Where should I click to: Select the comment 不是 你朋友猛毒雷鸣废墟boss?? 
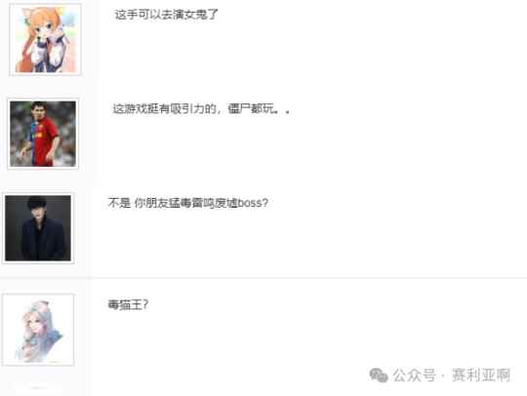point(188,203)
